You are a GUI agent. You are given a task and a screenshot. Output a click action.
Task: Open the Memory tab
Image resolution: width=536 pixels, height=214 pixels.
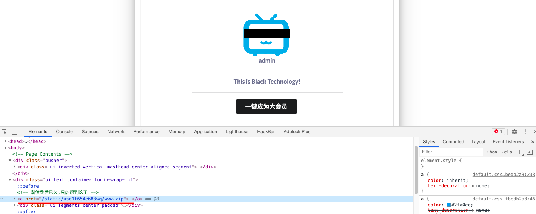point(177,132)
